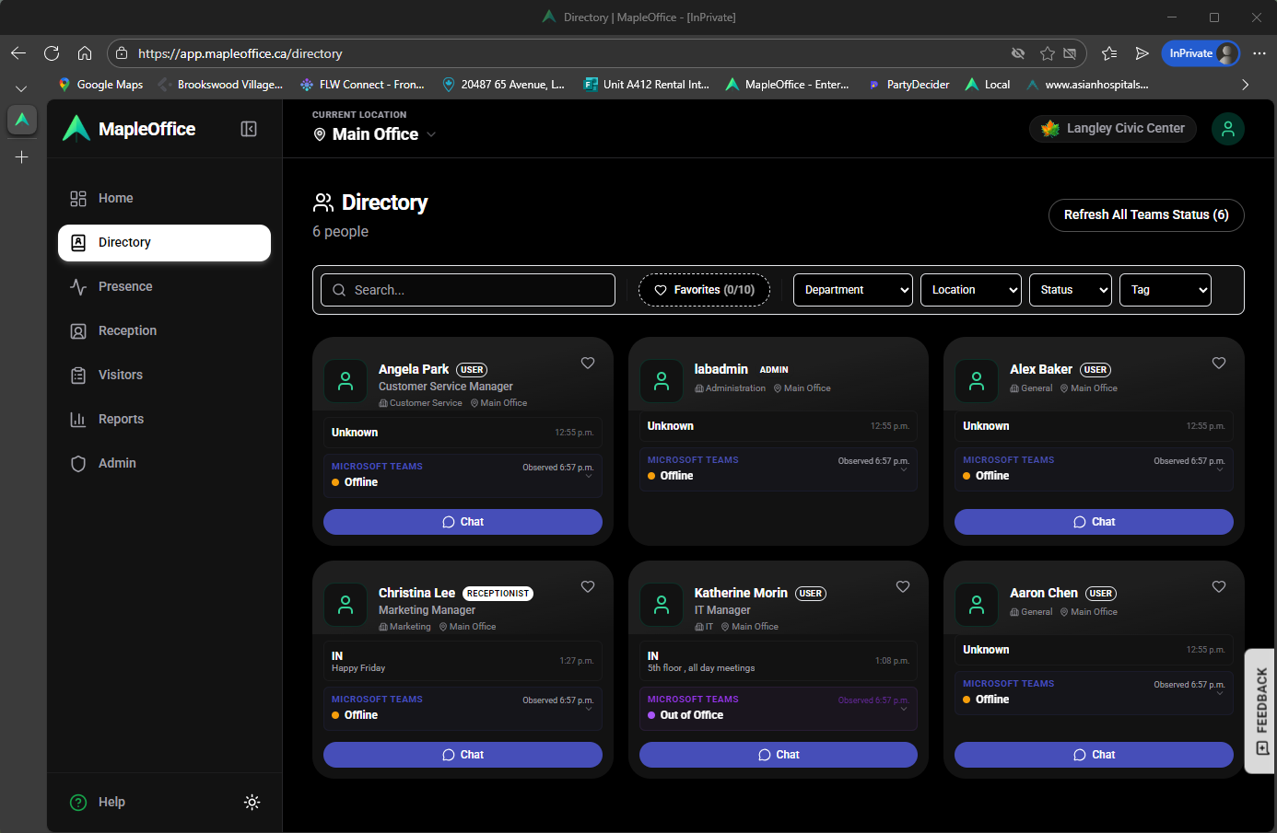Viewport: 1277px width, 833px height.
Task: Go to Presence in the sidebar
Action: 125,286
